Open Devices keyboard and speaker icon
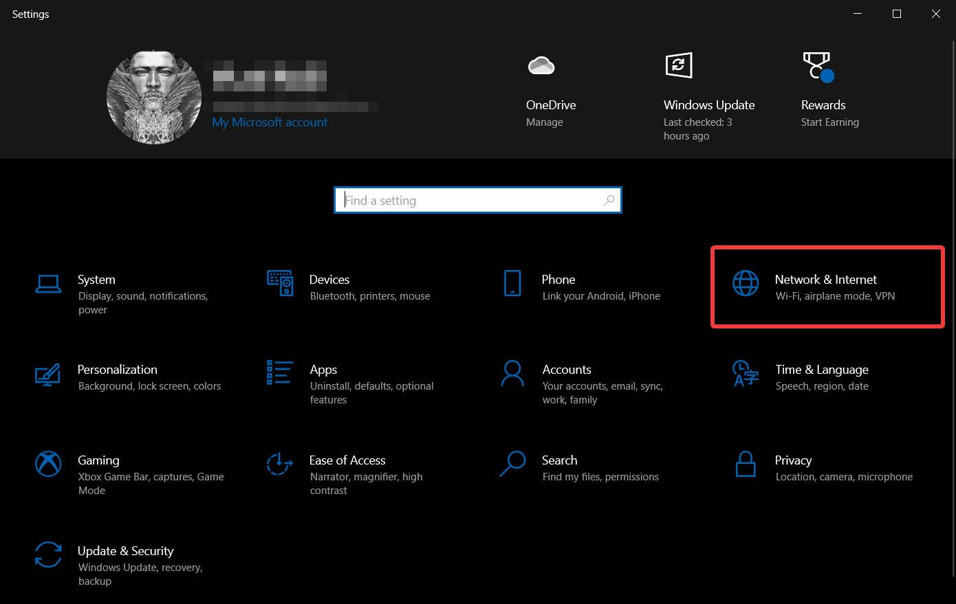 coord(280,283)
